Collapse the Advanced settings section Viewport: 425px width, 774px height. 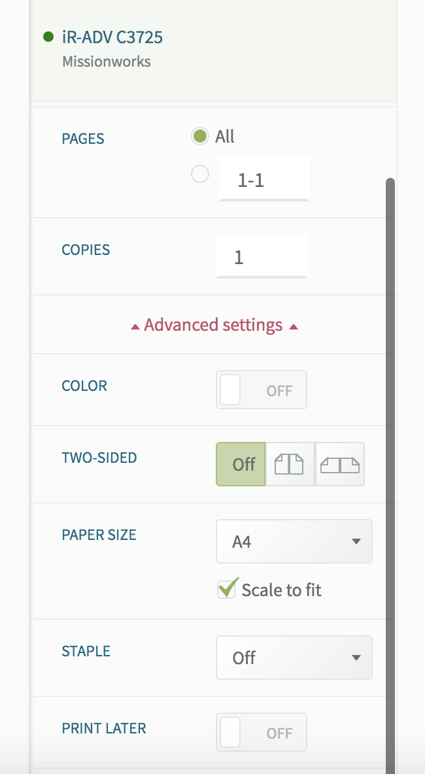point(214,326)
